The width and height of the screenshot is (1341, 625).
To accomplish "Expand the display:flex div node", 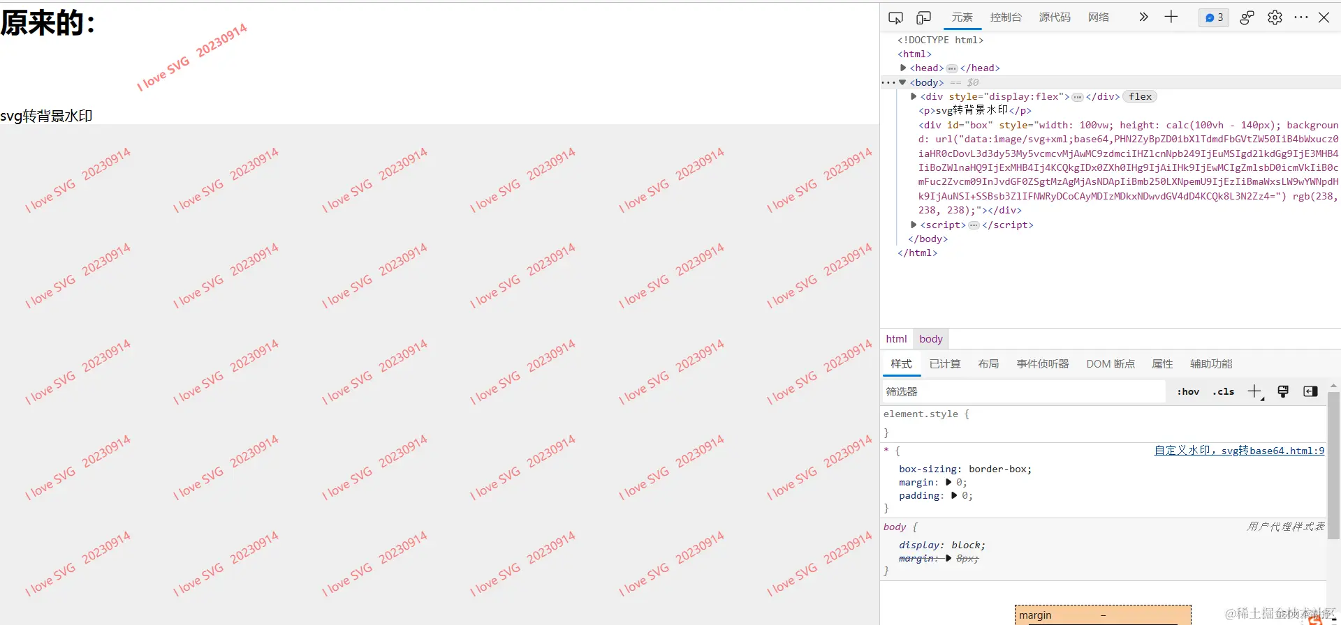I will [x=914, y=96].
